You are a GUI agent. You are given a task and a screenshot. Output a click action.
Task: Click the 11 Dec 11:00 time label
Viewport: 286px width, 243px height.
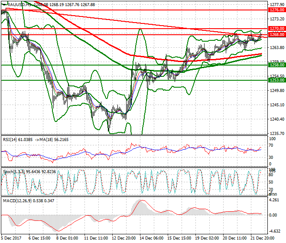click(96, 238)
